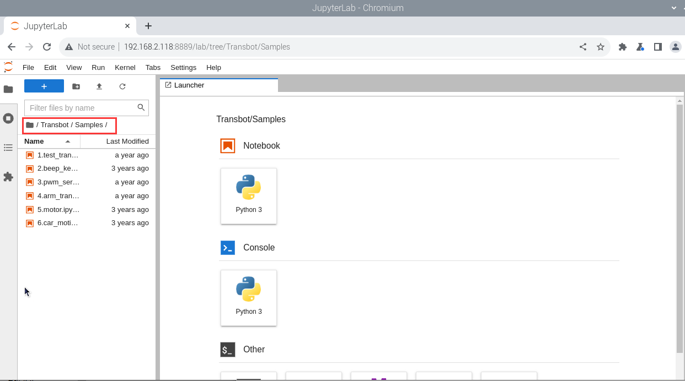Click the search magnifier in file filter
Image resolution: width=685 pixels, height=381 pixels.
[x=141, y=107]
